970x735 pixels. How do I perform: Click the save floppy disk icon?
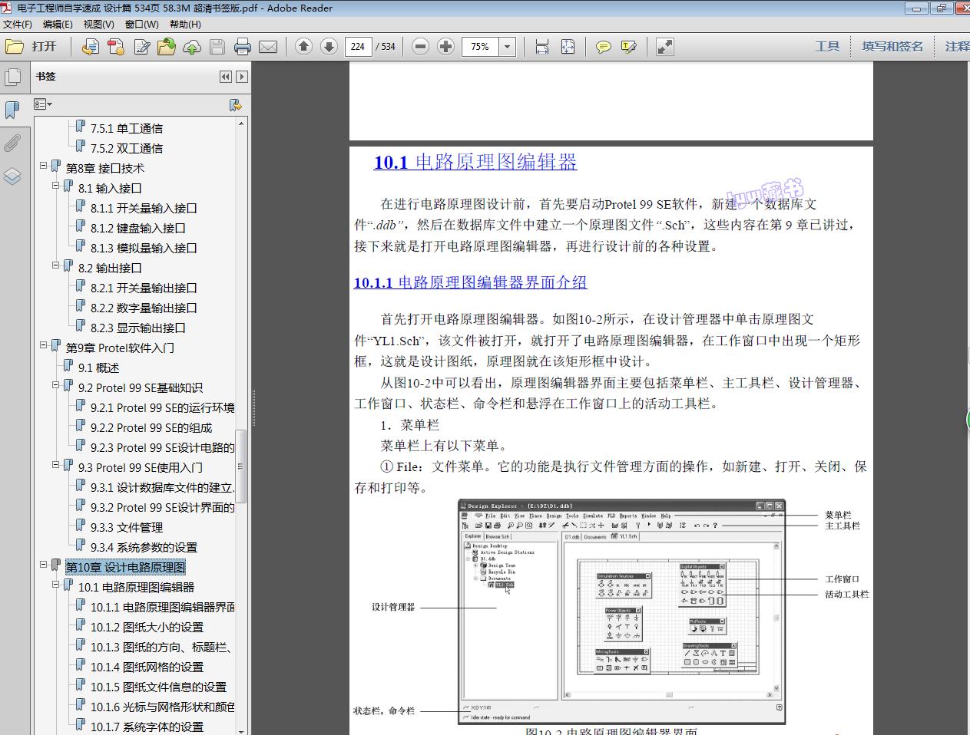click(217, 47)
